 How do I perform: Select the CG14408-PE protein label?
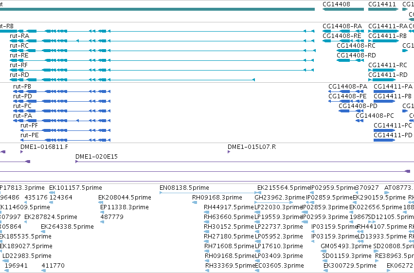347,96
